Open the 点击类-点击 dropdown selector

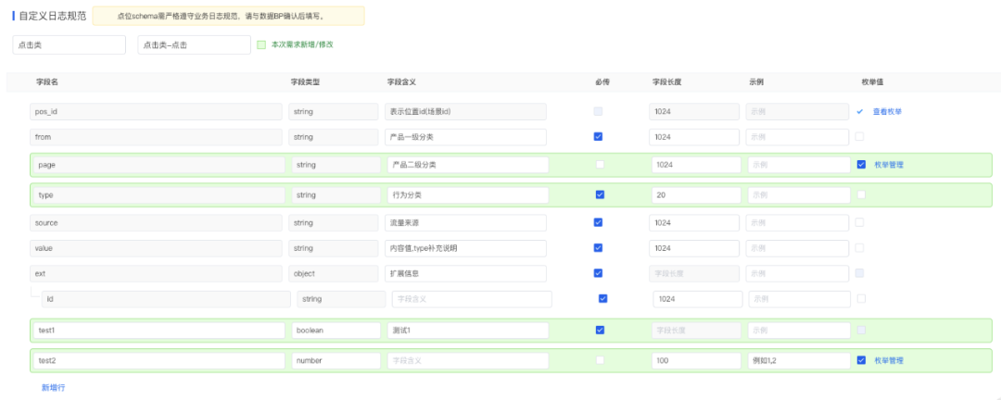pyautogui.click(x=193, y=44)
